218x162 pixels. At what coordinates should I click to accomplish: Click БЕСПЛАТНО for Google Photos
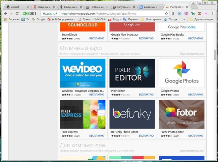(x=196, y=95)
